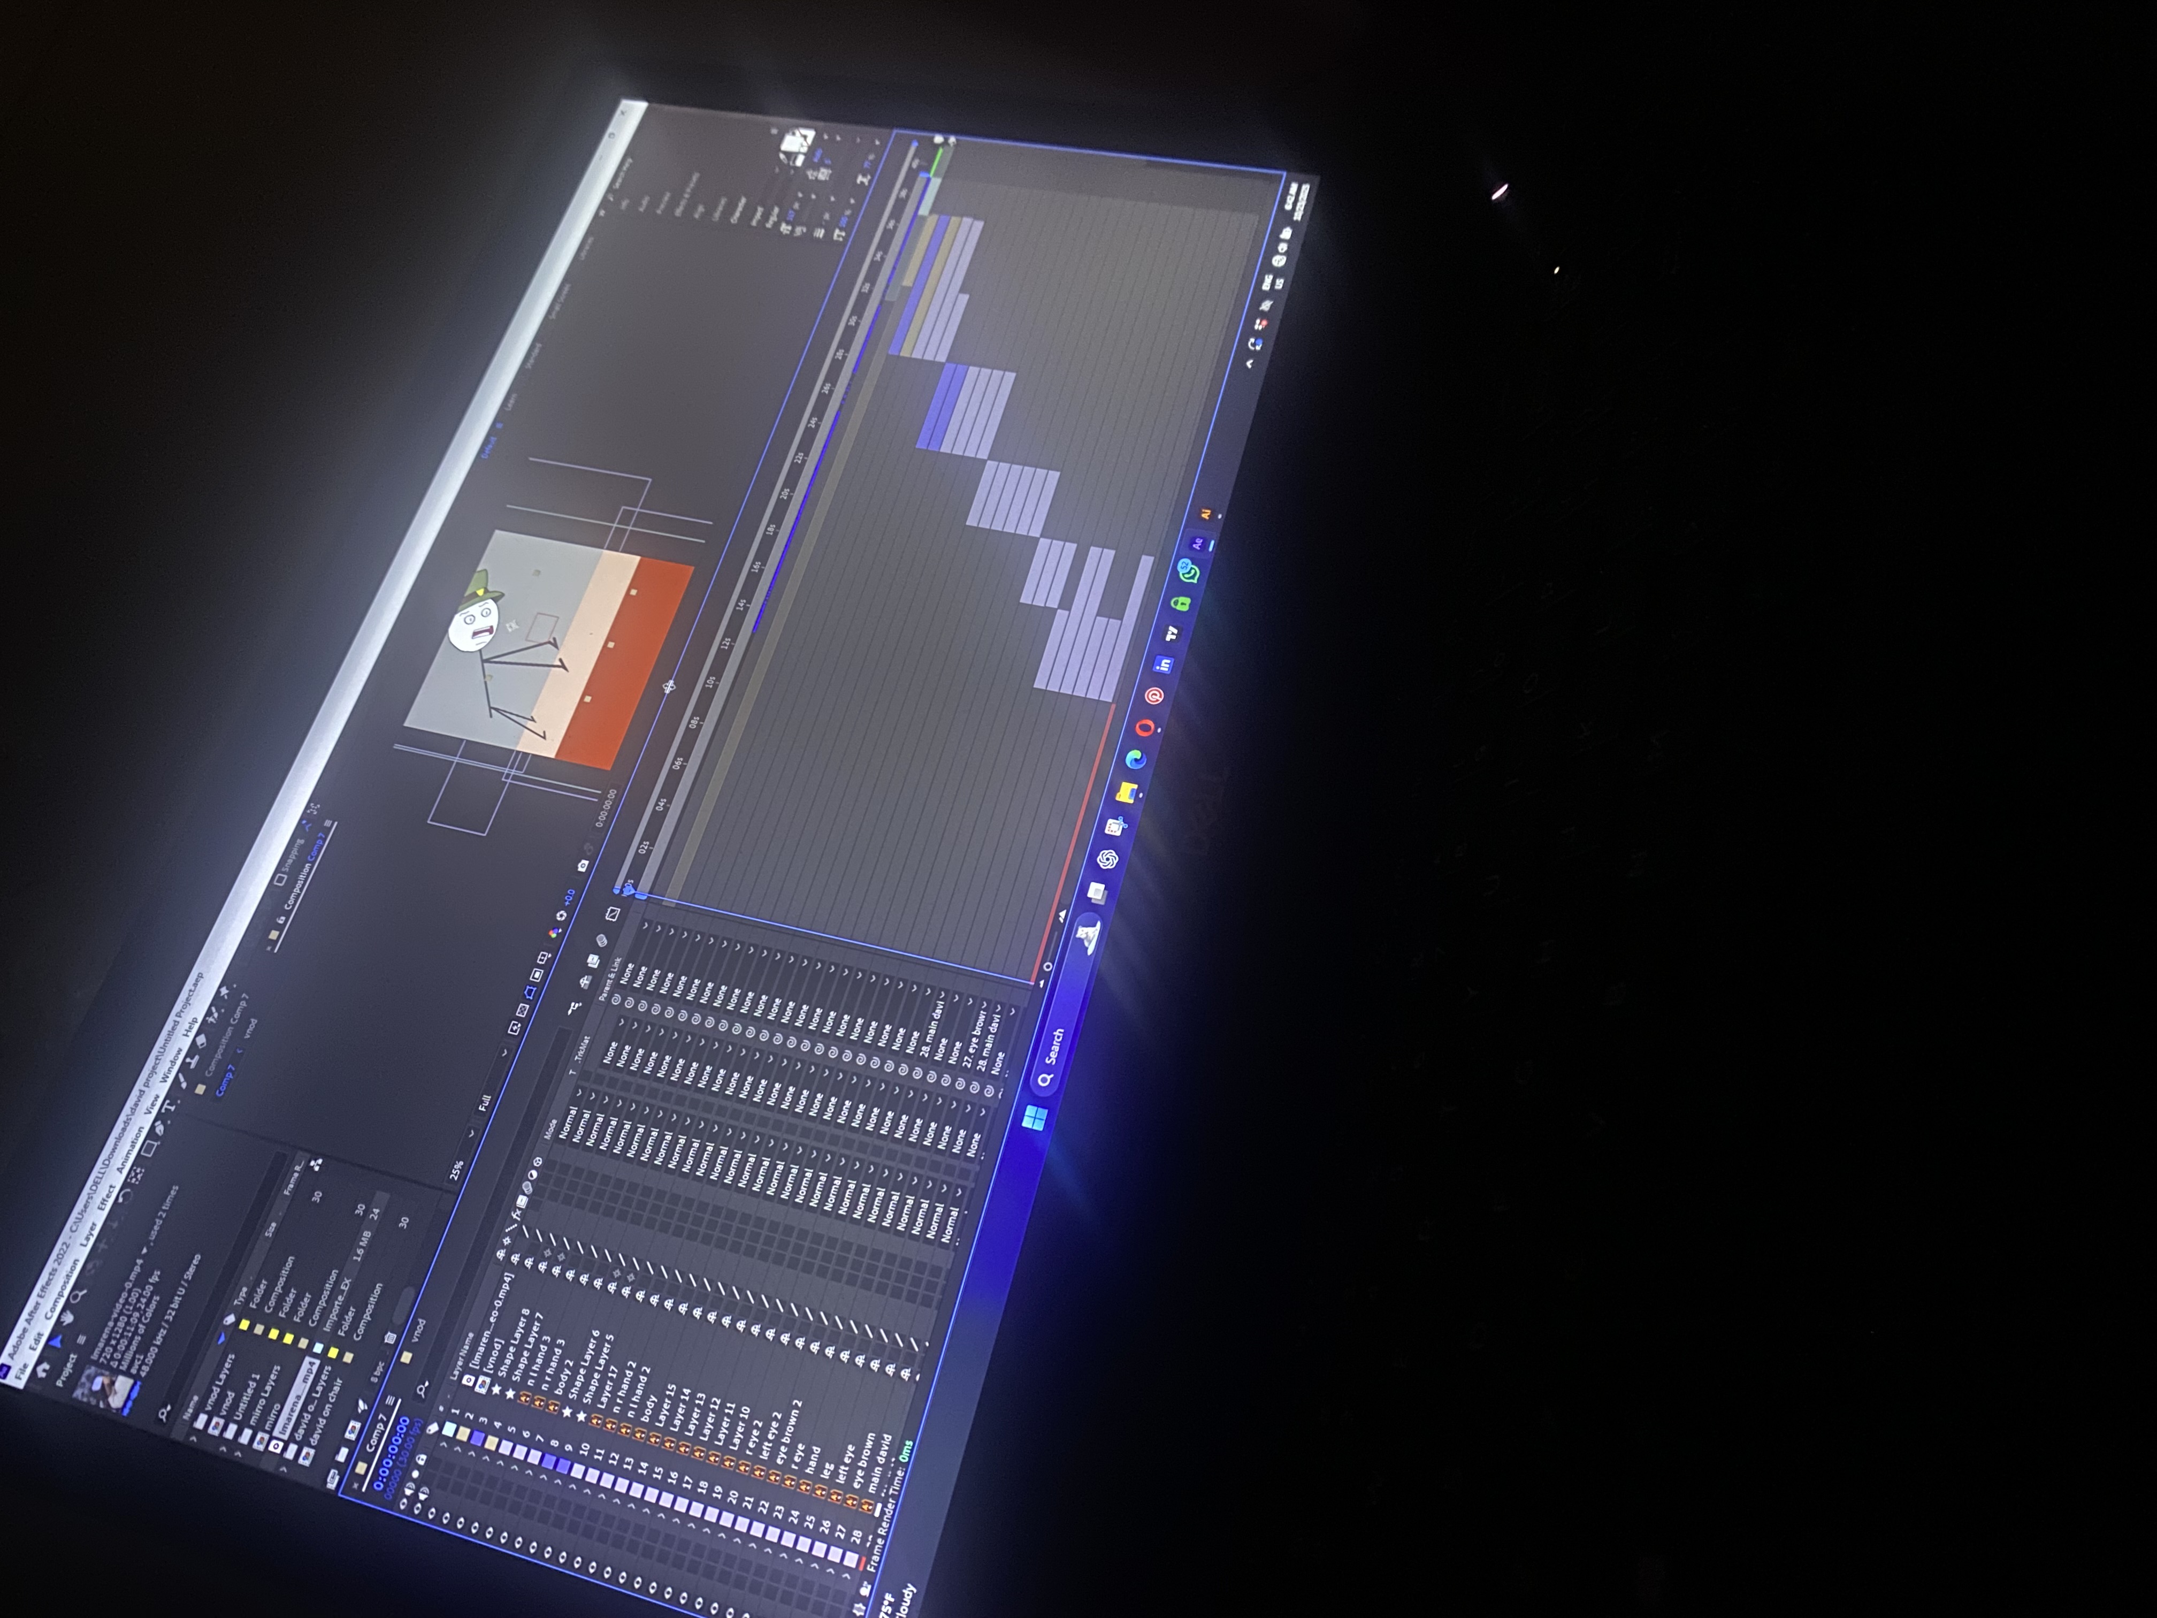Open the 25% magnification dropdown

coord(463,1158)
